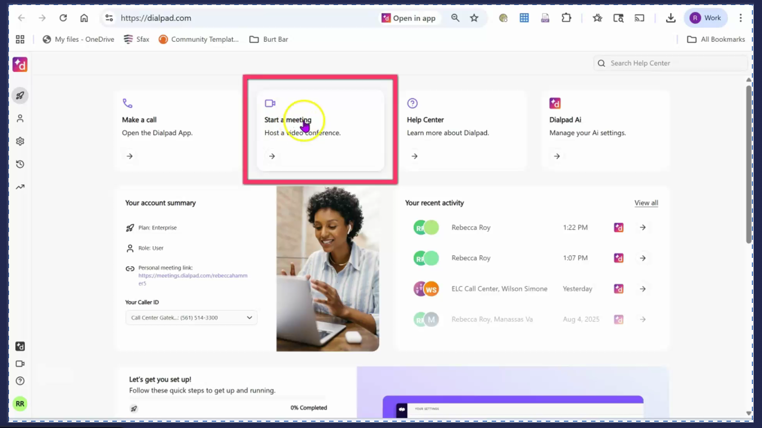Screen dimensions: 762x428
Task: Bookmark this page with the star icon
Action: coord(474,18)
